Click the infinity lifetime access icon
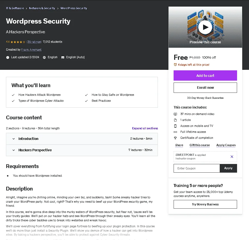Screen dimensions: 249x240 (x=175, y=132)
